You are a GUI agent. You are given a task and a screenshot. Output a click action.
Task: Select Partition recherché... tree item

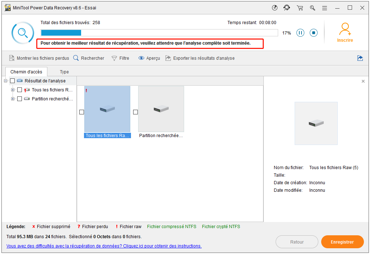pyautogui.click(x=52, y=99)
